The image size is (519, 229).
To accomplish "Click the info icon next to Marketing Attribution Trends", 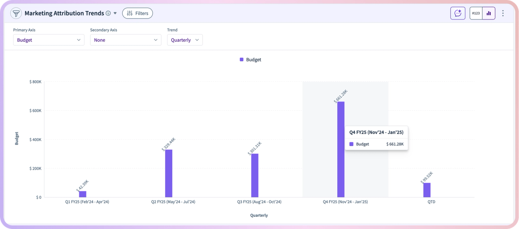I will pyautogui.click(x=108, y=13).
